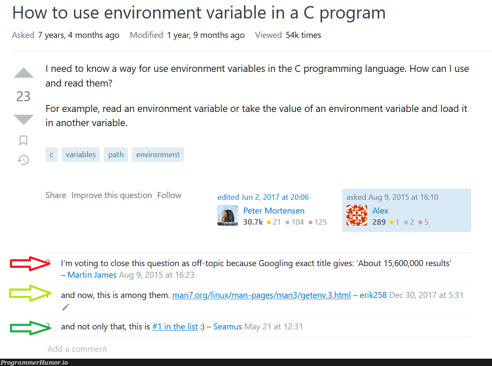Open the '#1 in the list' link
The height and width of the screenshot is (366, 492).
pos(175,326)
